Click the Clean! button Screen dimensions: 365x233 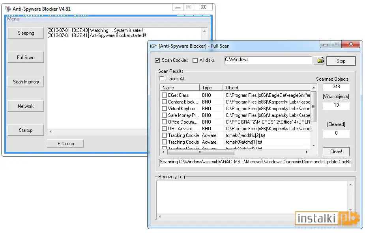click(336, 152)
